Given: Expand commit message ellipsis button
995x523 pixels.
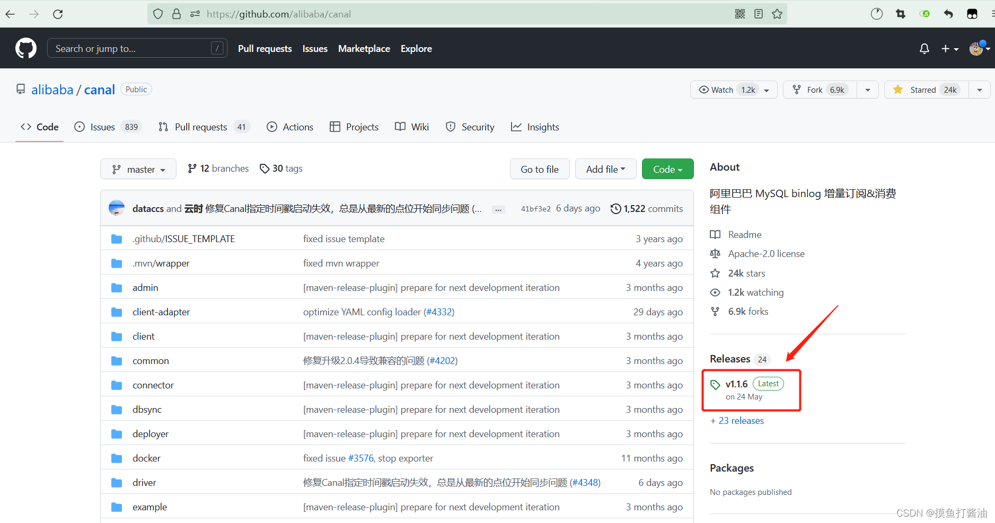Looking at the screenshot, I should [498, 209].
